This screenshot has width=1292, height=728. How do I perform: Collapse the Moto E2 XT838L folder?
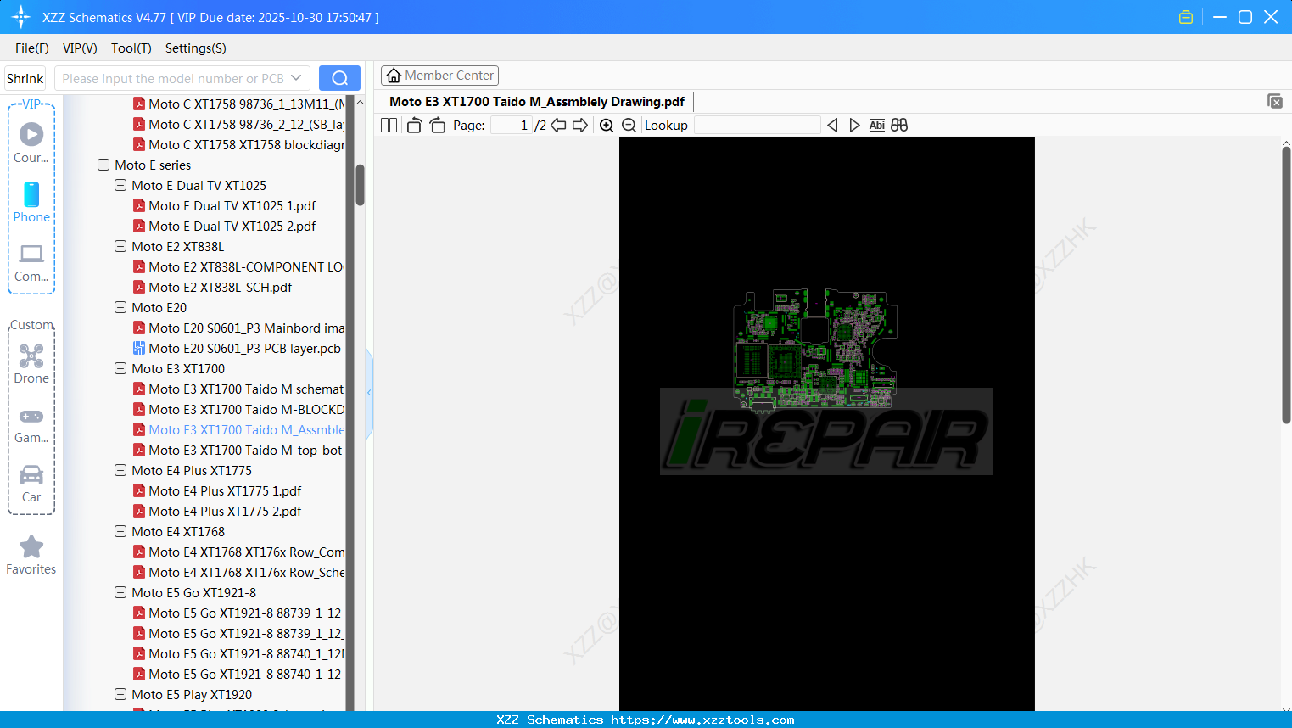click(120, 246)
